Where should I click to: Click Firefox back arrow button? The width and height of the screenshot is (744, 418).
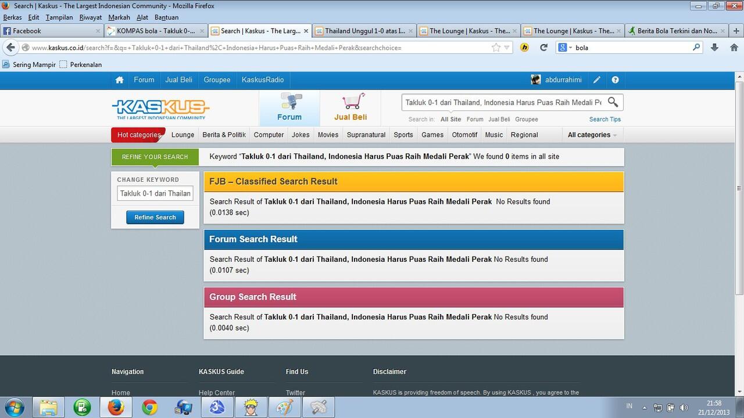(x=10, y=48)
